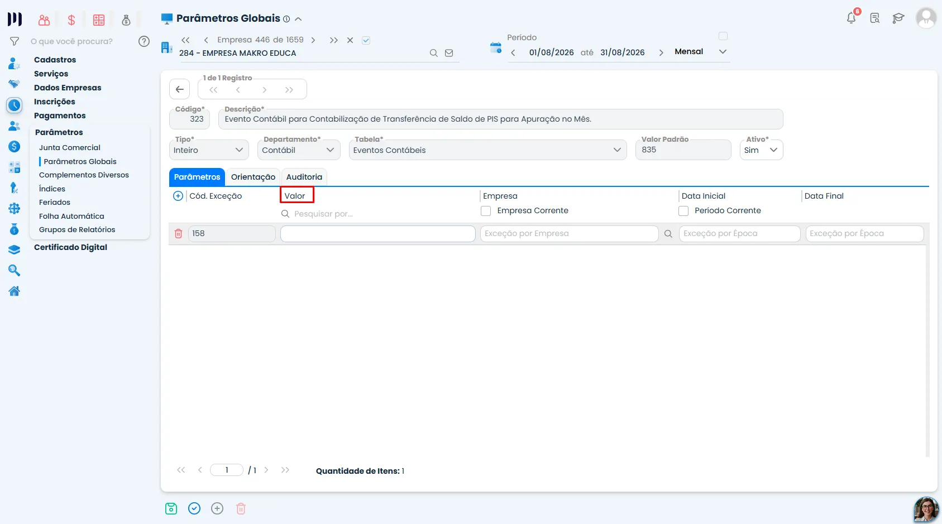
Task: Open Complementos Diversos in the sidebar
Action: click(x=84, y=175)
